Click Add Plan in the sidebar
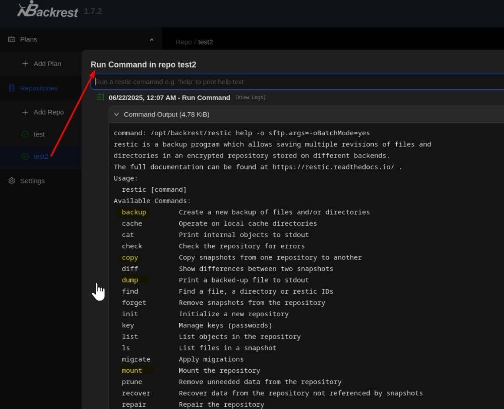This screenshot has width=504, height=409. 47,64
